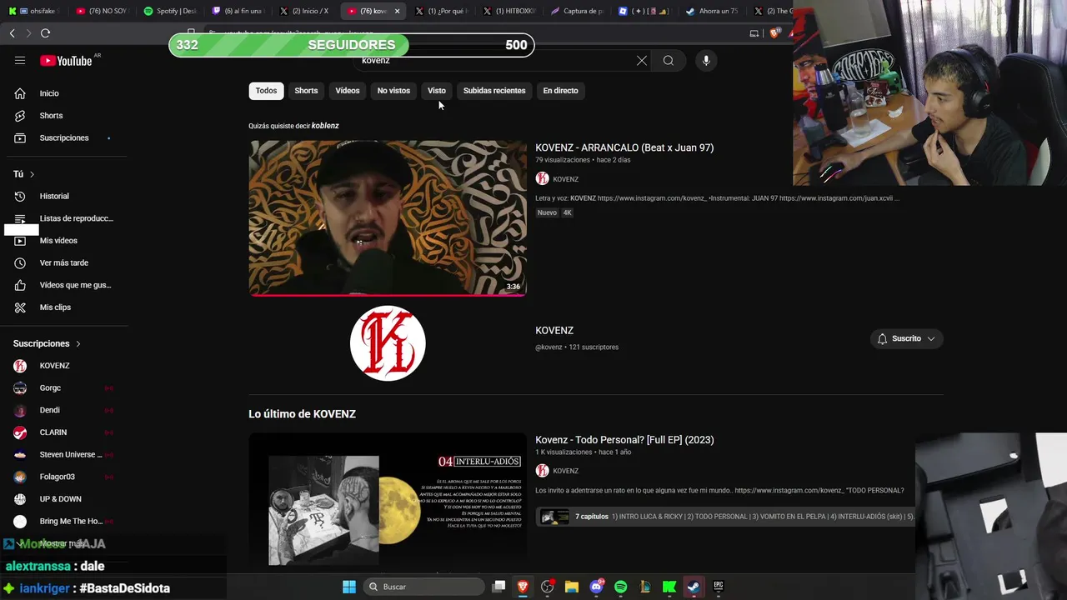Select the Subidas recientes filter chip

click(x=494, y=91)
